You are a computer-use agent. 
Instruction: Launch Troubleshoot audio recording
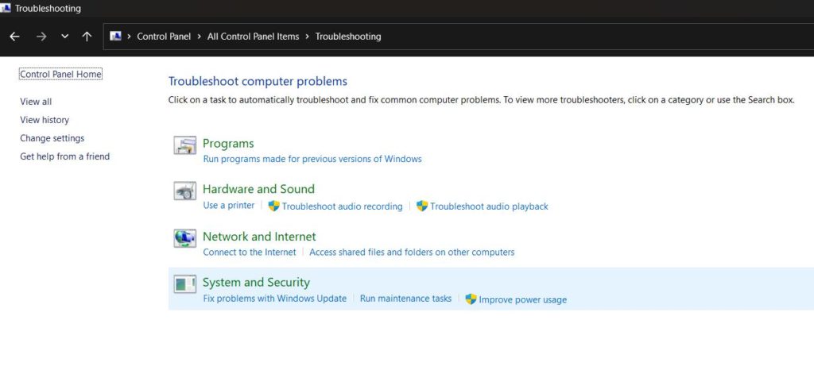point(342,206)
